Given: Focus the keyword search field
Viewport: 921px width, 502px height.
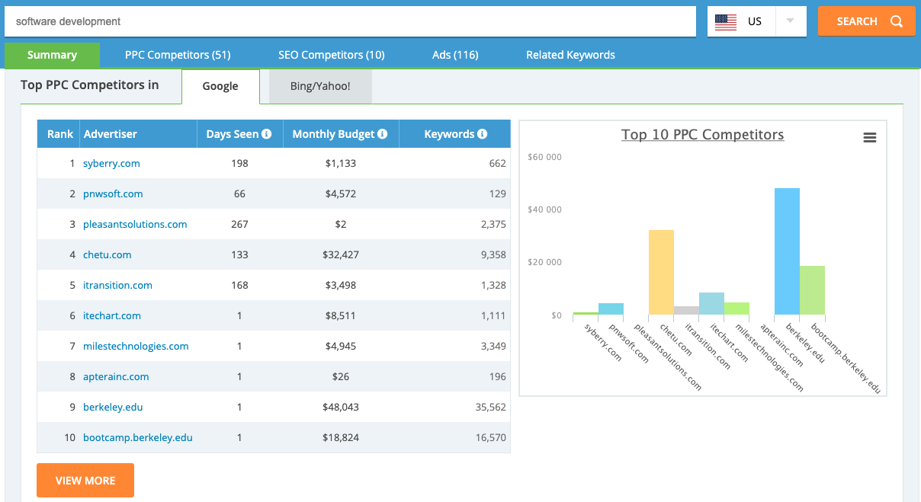Looking at the screenshot, I should [351, 21].
